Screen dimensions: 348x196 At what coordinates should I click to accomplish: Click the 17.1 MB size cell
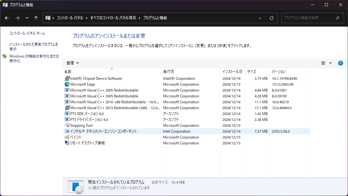coord(261,108)
